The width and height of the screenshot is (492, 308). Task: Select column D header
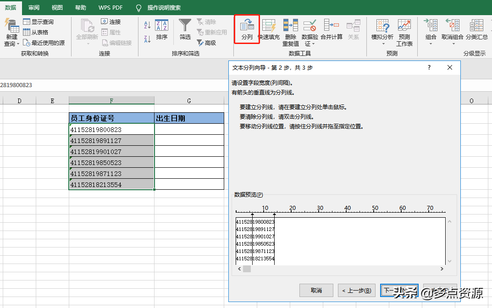pos(19,100)
